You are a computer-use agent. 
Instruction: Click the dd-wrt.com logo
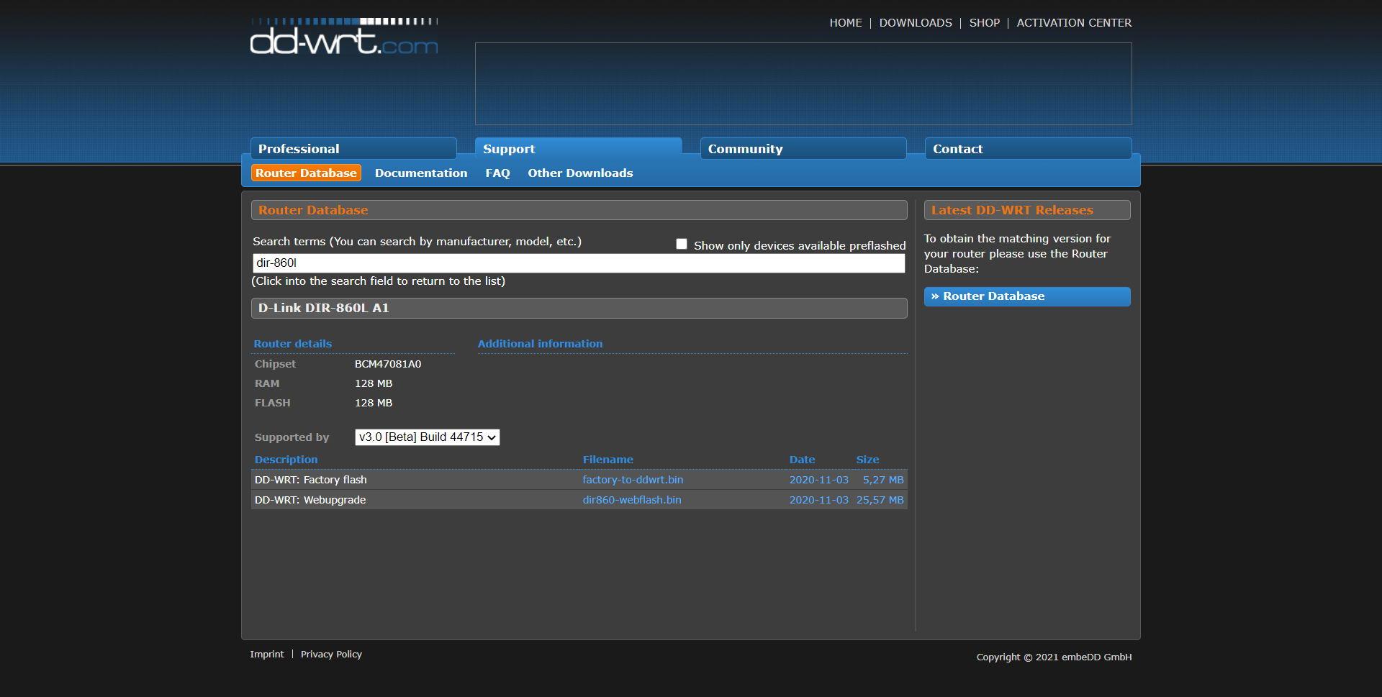(x=344, y=37)
